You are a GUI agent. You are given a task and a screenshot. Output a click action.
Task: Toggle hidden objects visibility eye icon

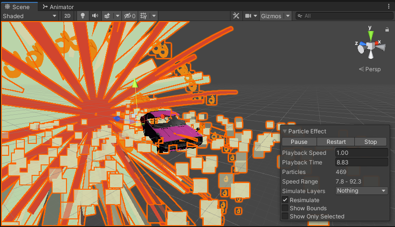pyautogui.click(x=130, y=16)
